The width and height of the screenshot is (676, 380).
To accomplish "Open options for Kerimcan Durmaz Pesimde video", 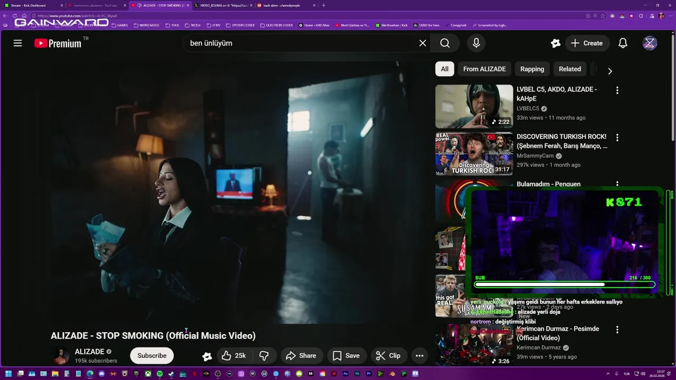I will click(617, 329).
